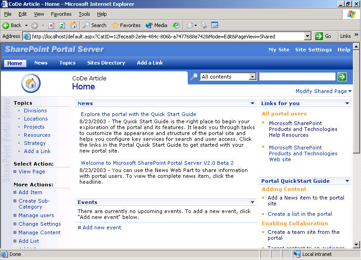Open the View menu
361x260 pixels.
(39, 14)
